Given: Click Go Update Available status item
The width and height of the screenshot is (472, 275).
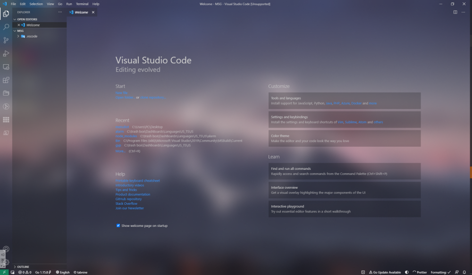Looking at the screenshot, I should 385,272.
